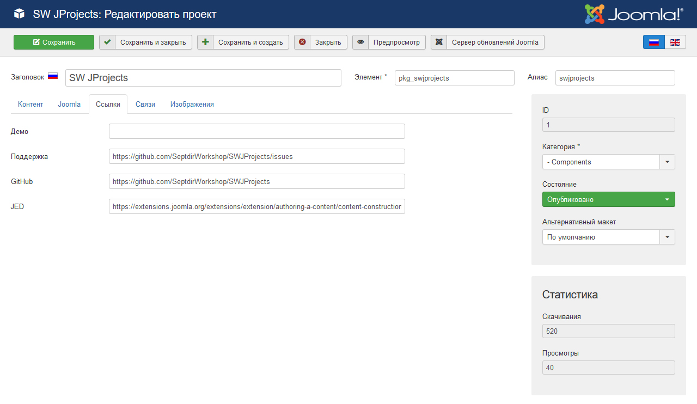
Task: Switch to the English flag language
Action: click(675, 42)
